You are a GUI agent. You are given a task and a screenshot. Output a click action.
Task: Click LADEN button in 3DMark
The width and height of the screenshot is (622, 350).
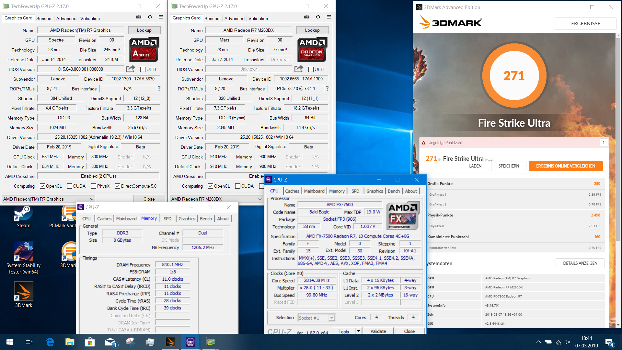click(x=475, y=166)
